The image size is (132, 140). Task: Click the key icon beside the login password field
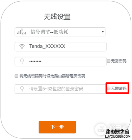pos(22,89)
